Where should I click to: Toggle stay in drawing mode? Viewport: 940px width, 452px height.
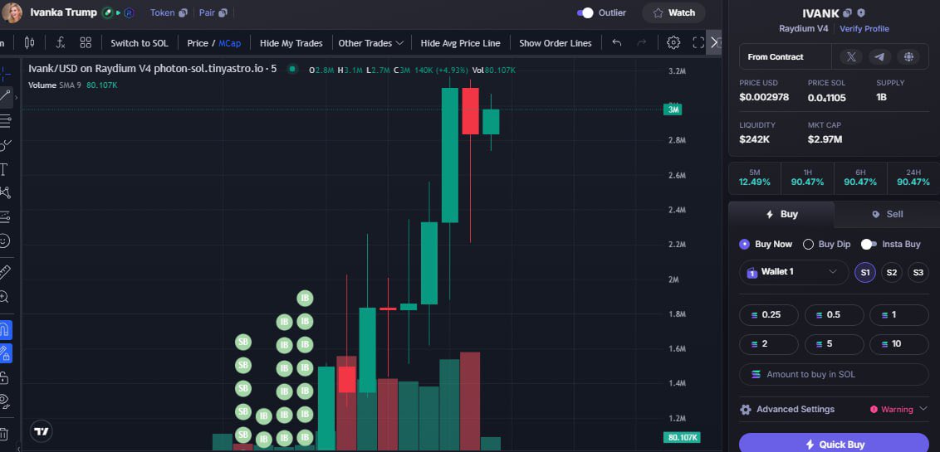pyautogui.click(x=5, y=353)
